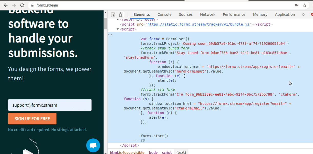Click the '//track stay tuned form' comment
Screen dimensions: 313x154
[165, 48]
